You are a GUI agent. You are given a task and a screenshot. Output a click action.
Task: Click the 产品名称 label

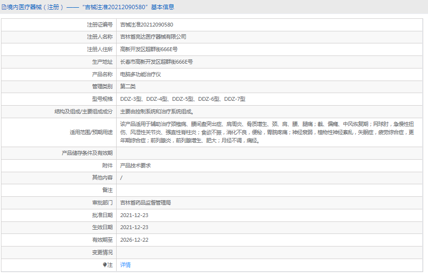point(102,74)
